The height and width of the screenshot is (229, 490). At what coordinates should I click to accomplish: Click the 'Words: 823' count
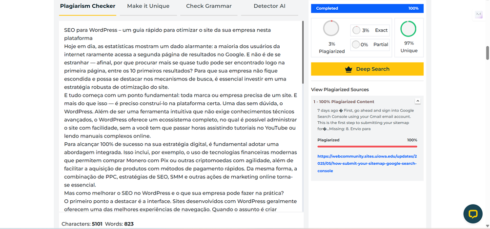coord(120,224)
